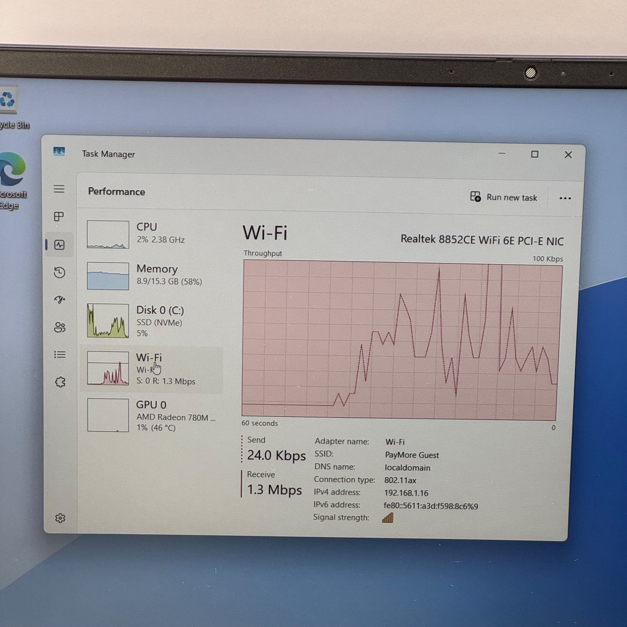The image size is (627, 627).
Task: Open the Processes page icon
Action: [x=59, y=217]
